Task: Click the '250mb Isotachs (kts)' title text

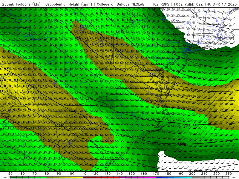Action: coord(22,4)
